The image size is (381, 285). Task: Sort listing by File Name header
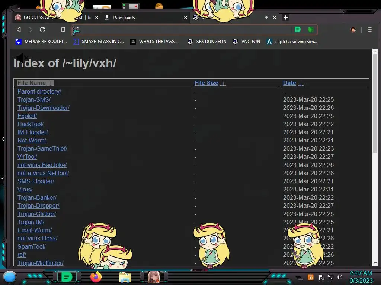pyautogui.click(x=35, y=83)
